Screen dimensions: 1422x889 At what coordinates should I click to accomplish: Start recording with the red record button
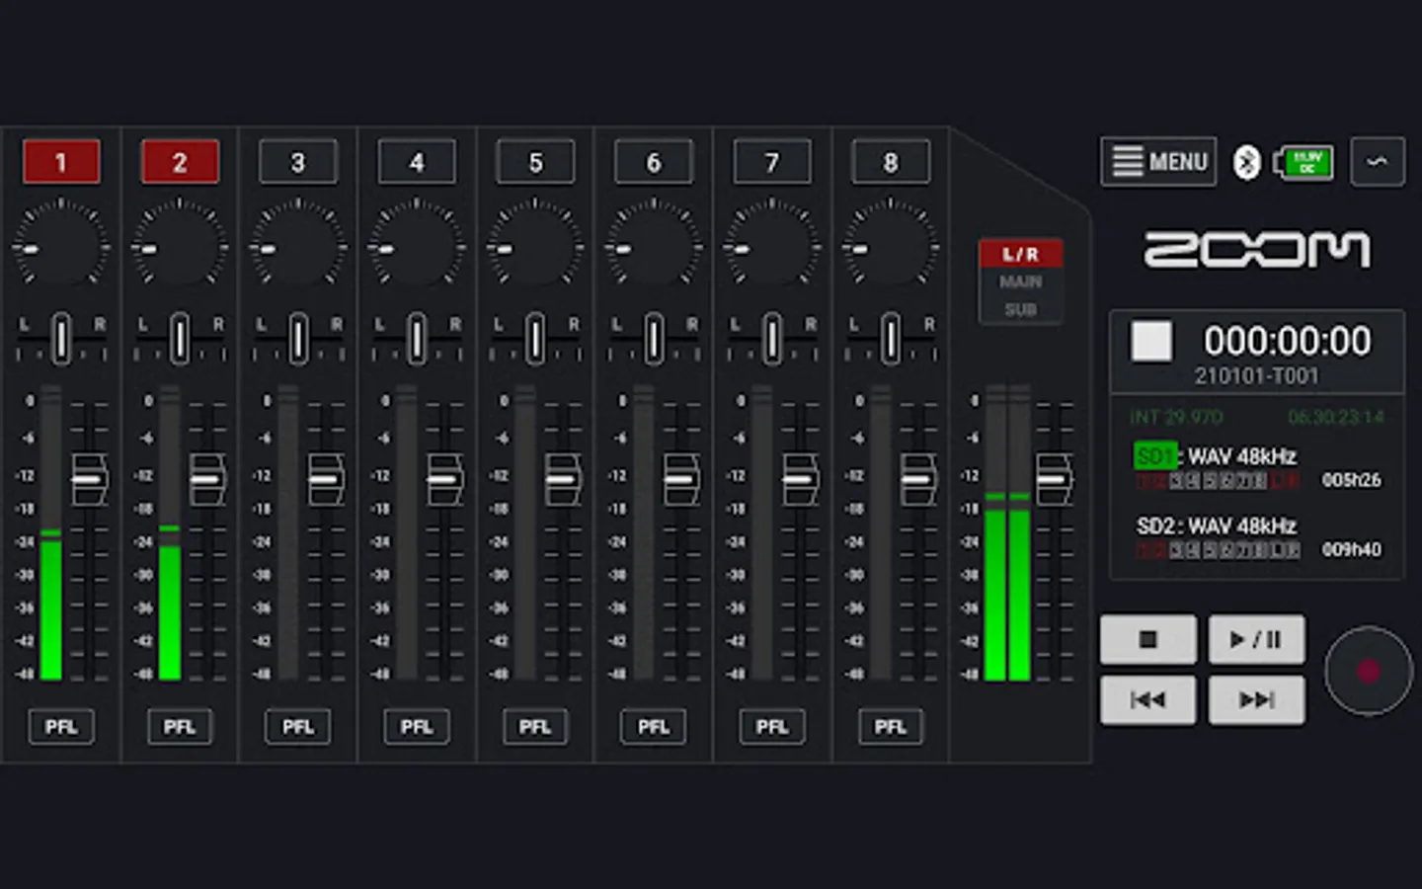[1368, 671]
